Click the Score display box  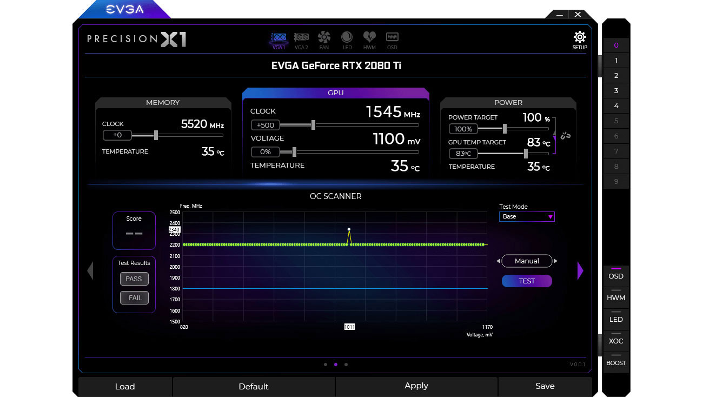134,230
